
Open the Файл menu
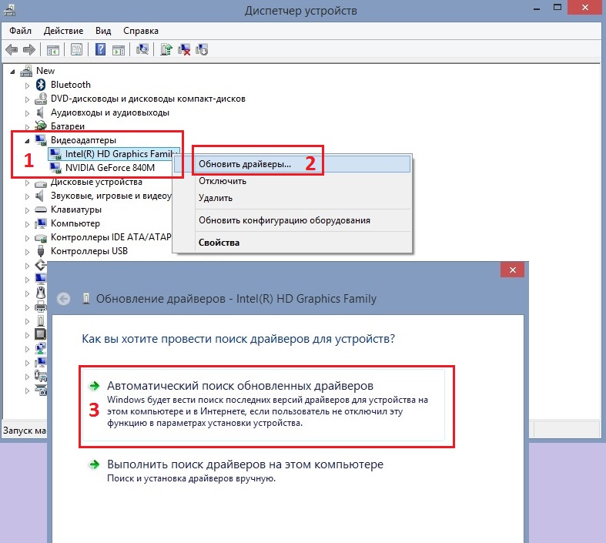(x=20, y=31)
